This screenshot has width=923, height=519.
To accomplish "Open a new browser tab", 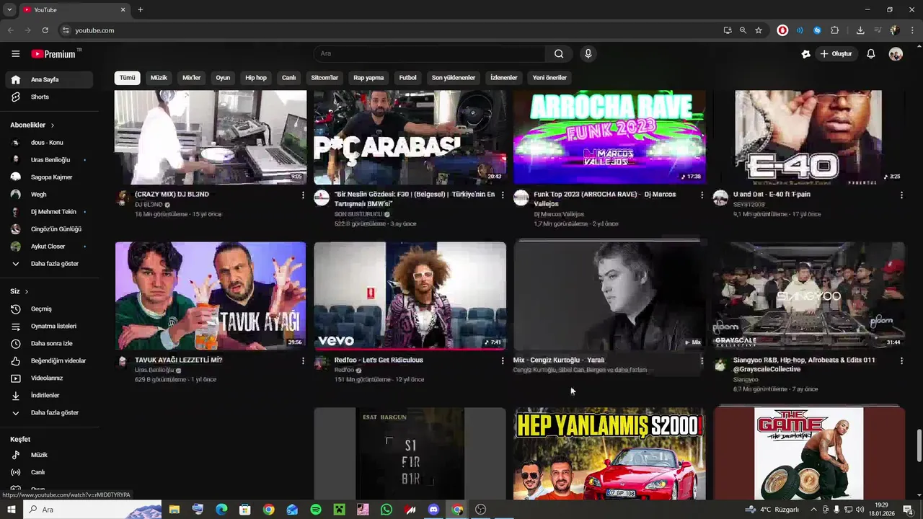I will click(140, 9).
